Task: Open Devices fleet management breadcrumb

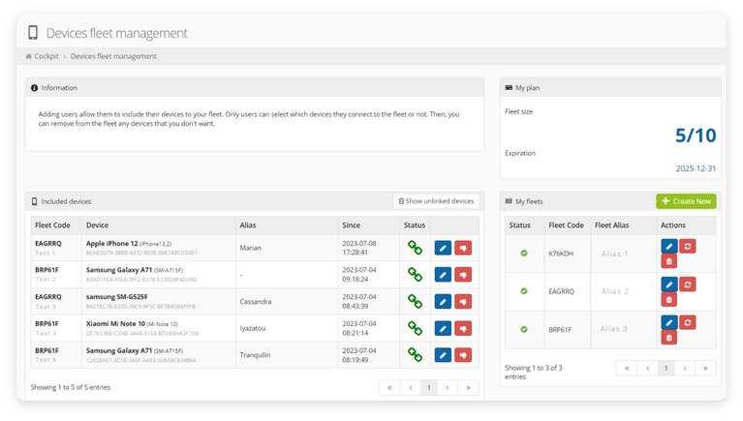Action: [113, 56]
